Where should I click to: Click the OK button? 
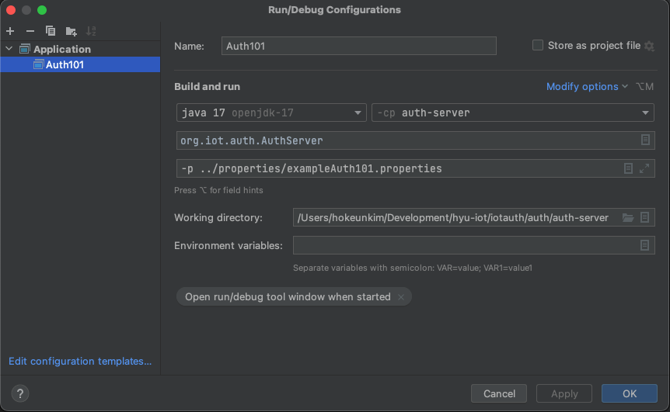click(630, 393)
